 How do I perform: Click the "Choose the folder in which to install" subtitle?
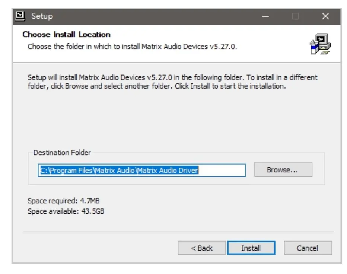(x=132, y=47)
